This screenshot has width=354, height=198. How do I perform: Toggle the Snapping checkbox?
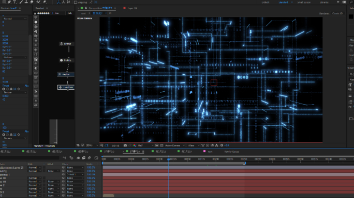coord(76,2)
